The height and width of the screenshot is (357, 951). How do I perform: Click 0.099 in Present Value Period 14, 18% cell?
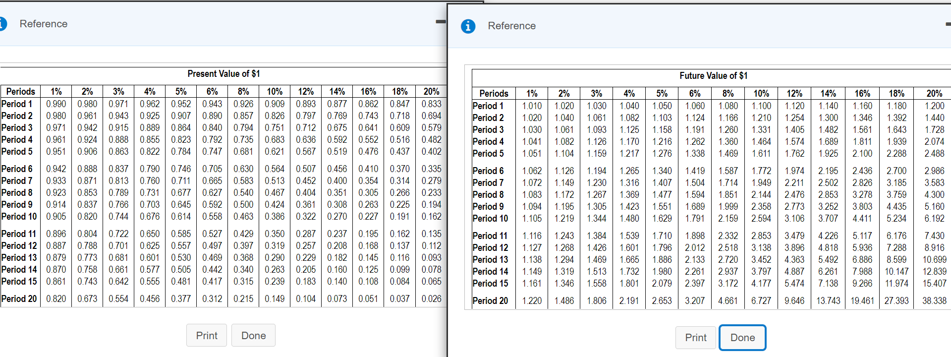[399, 269]
